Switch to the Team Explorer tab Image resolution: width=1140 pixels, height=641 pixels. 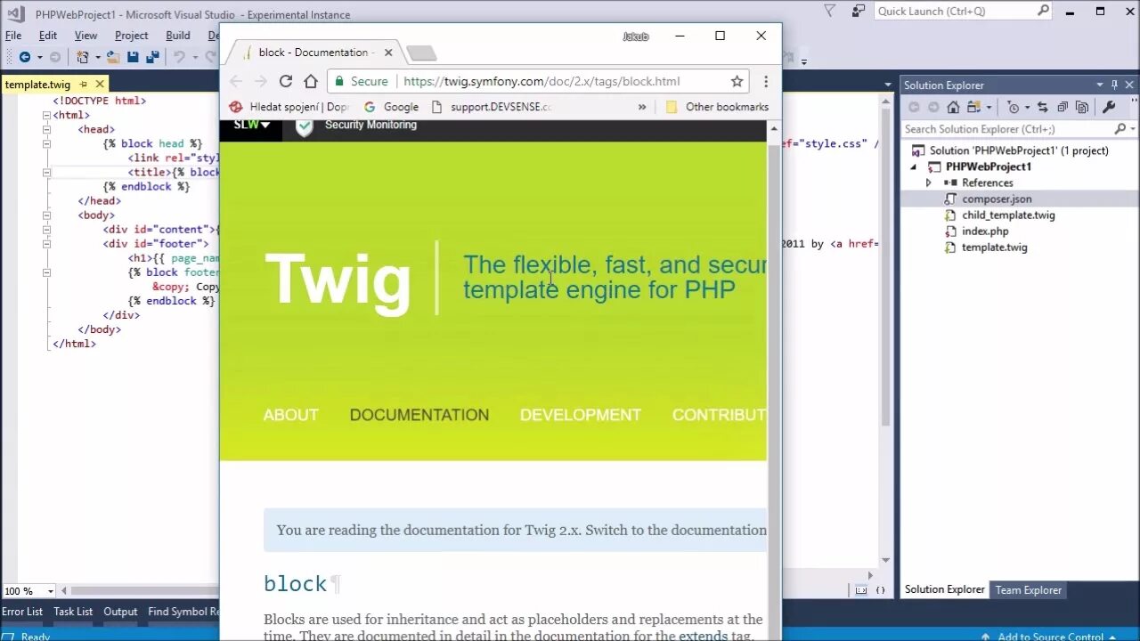(x=1028, y=589)
